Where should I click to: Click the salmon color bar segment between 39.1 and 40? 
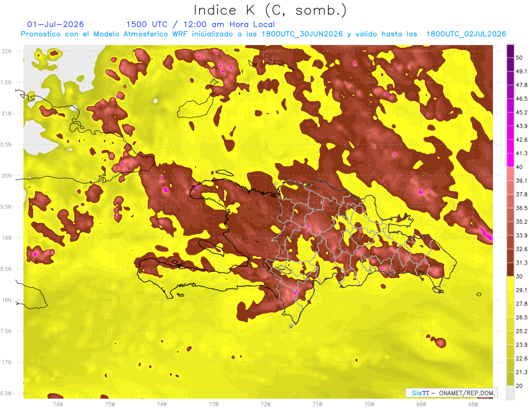(x=510, y=174)
